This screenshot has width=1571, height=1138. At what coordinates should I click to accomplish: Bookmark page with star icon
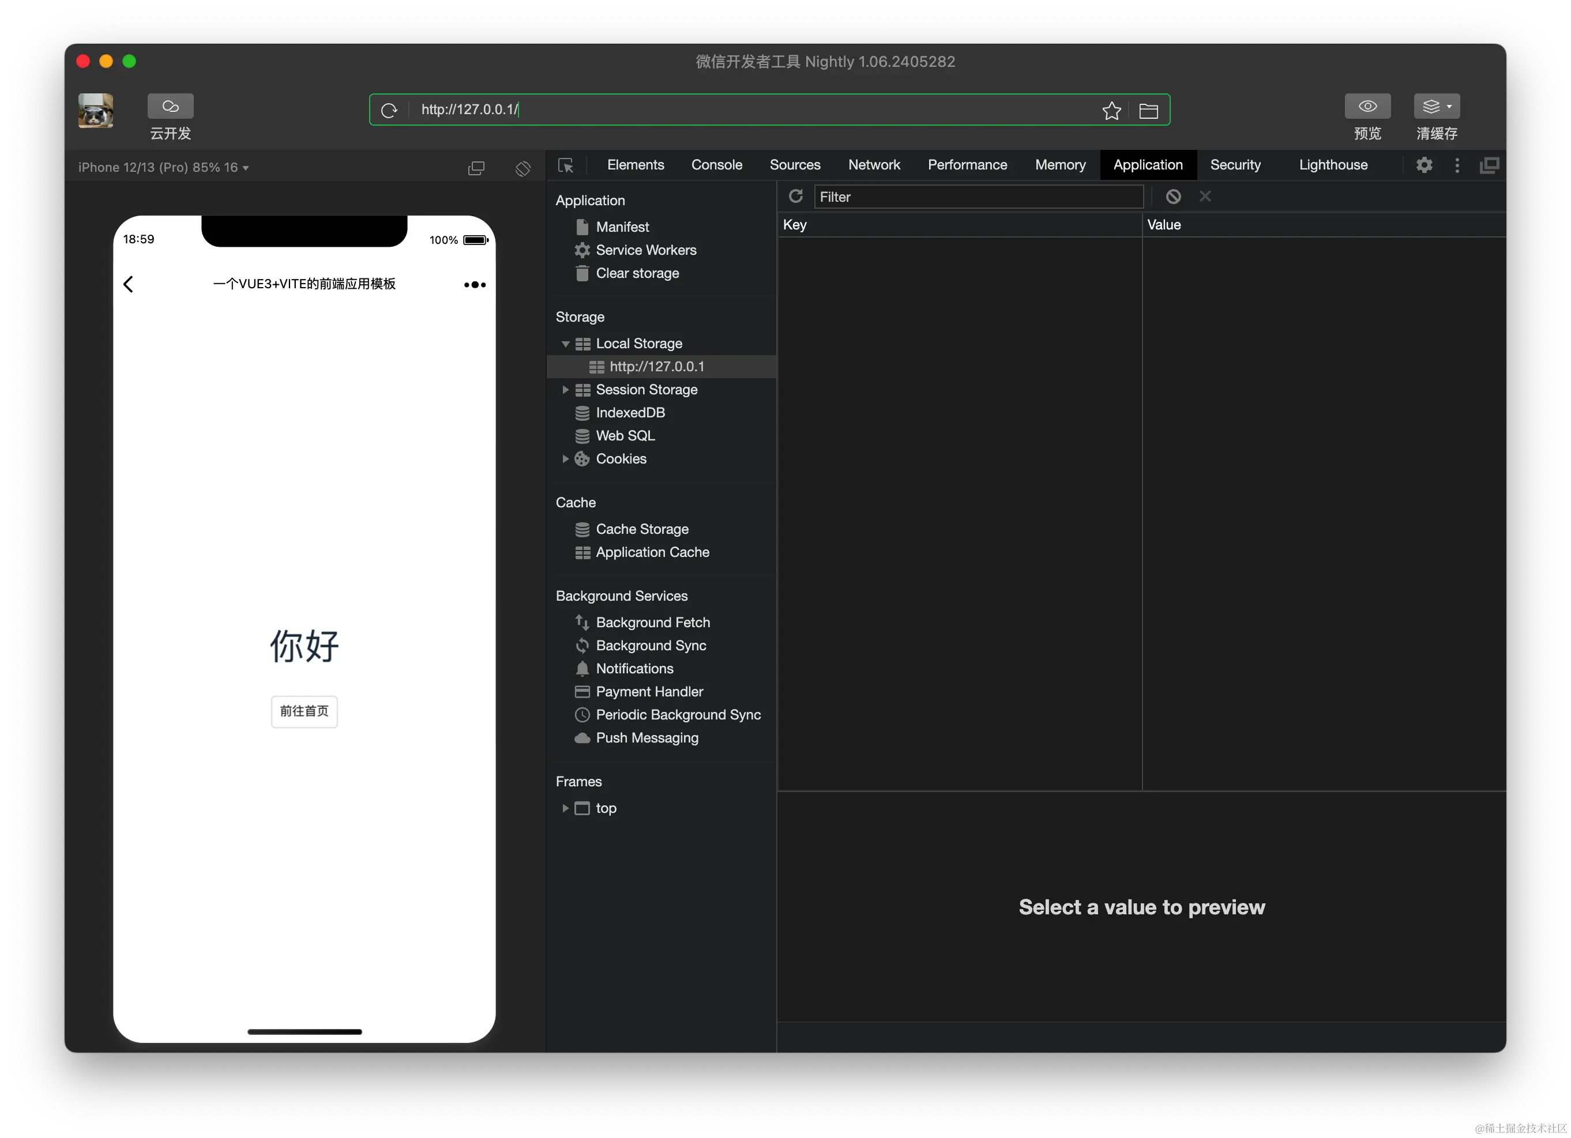tap(1111, 110)
